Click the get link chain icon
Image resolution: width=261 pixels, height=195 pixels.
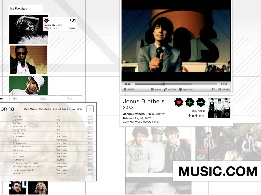click(x=165, y=89)
